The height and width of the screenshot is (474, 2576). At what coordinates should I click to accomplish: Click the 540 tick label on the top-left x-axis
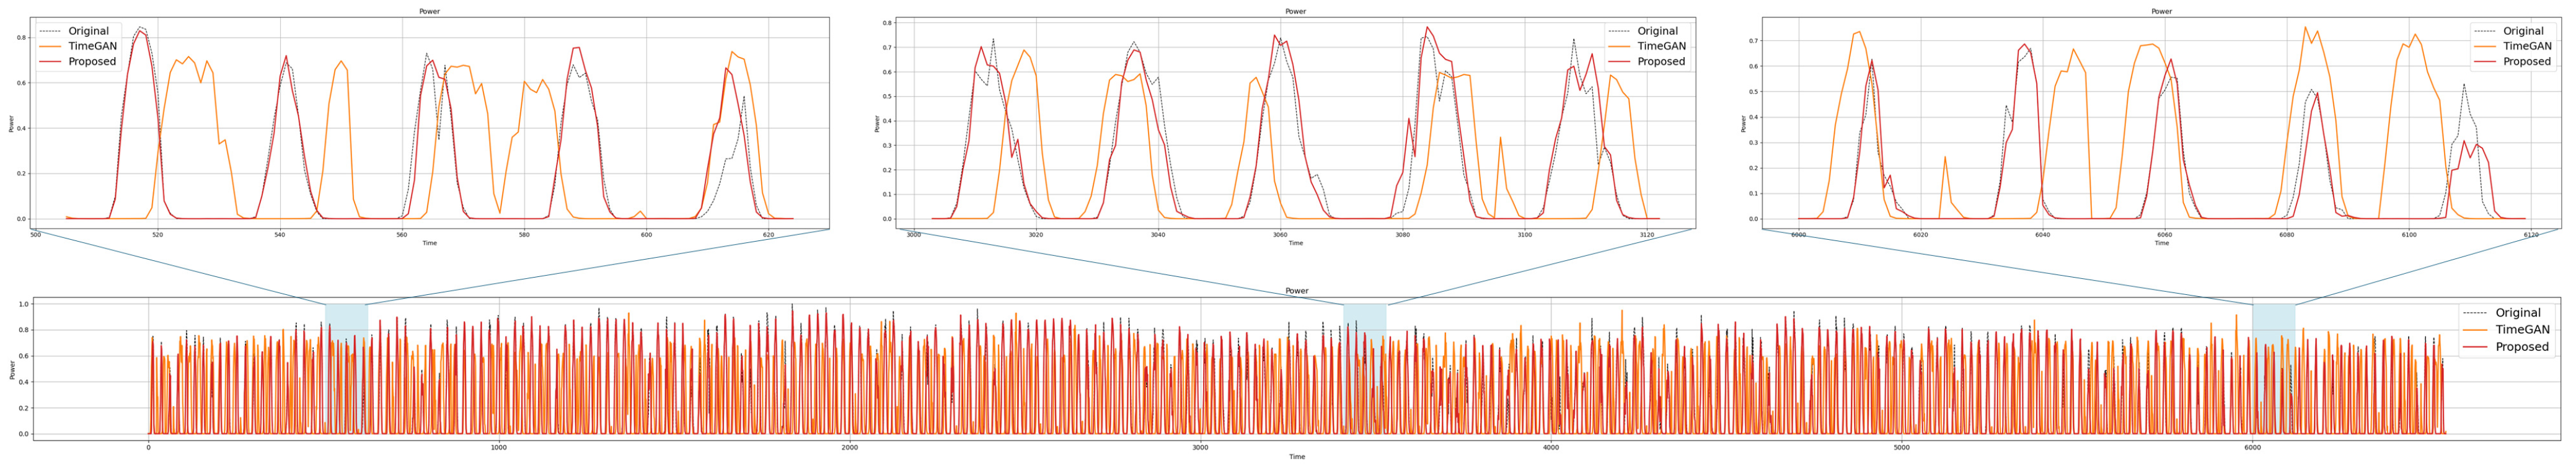[x=280, y=235]
